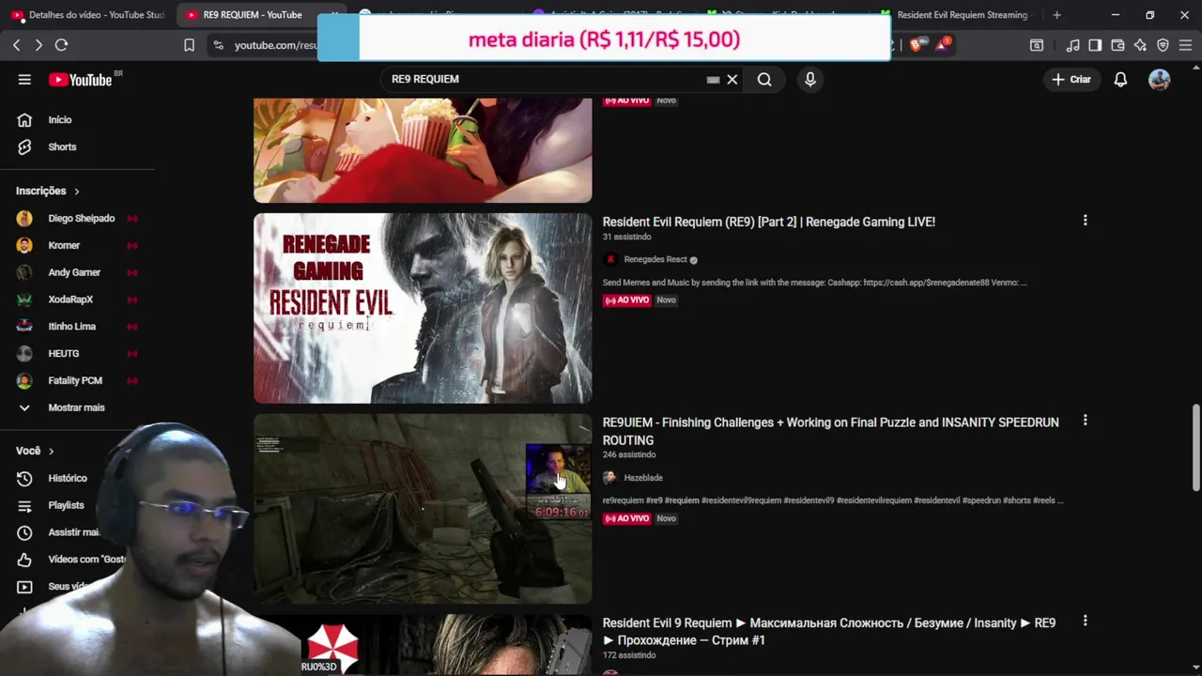Toggle the browser sidebar panel
Viewport: 1202px width, 676px height.
pyautogui.click(x=1095, y=45)
